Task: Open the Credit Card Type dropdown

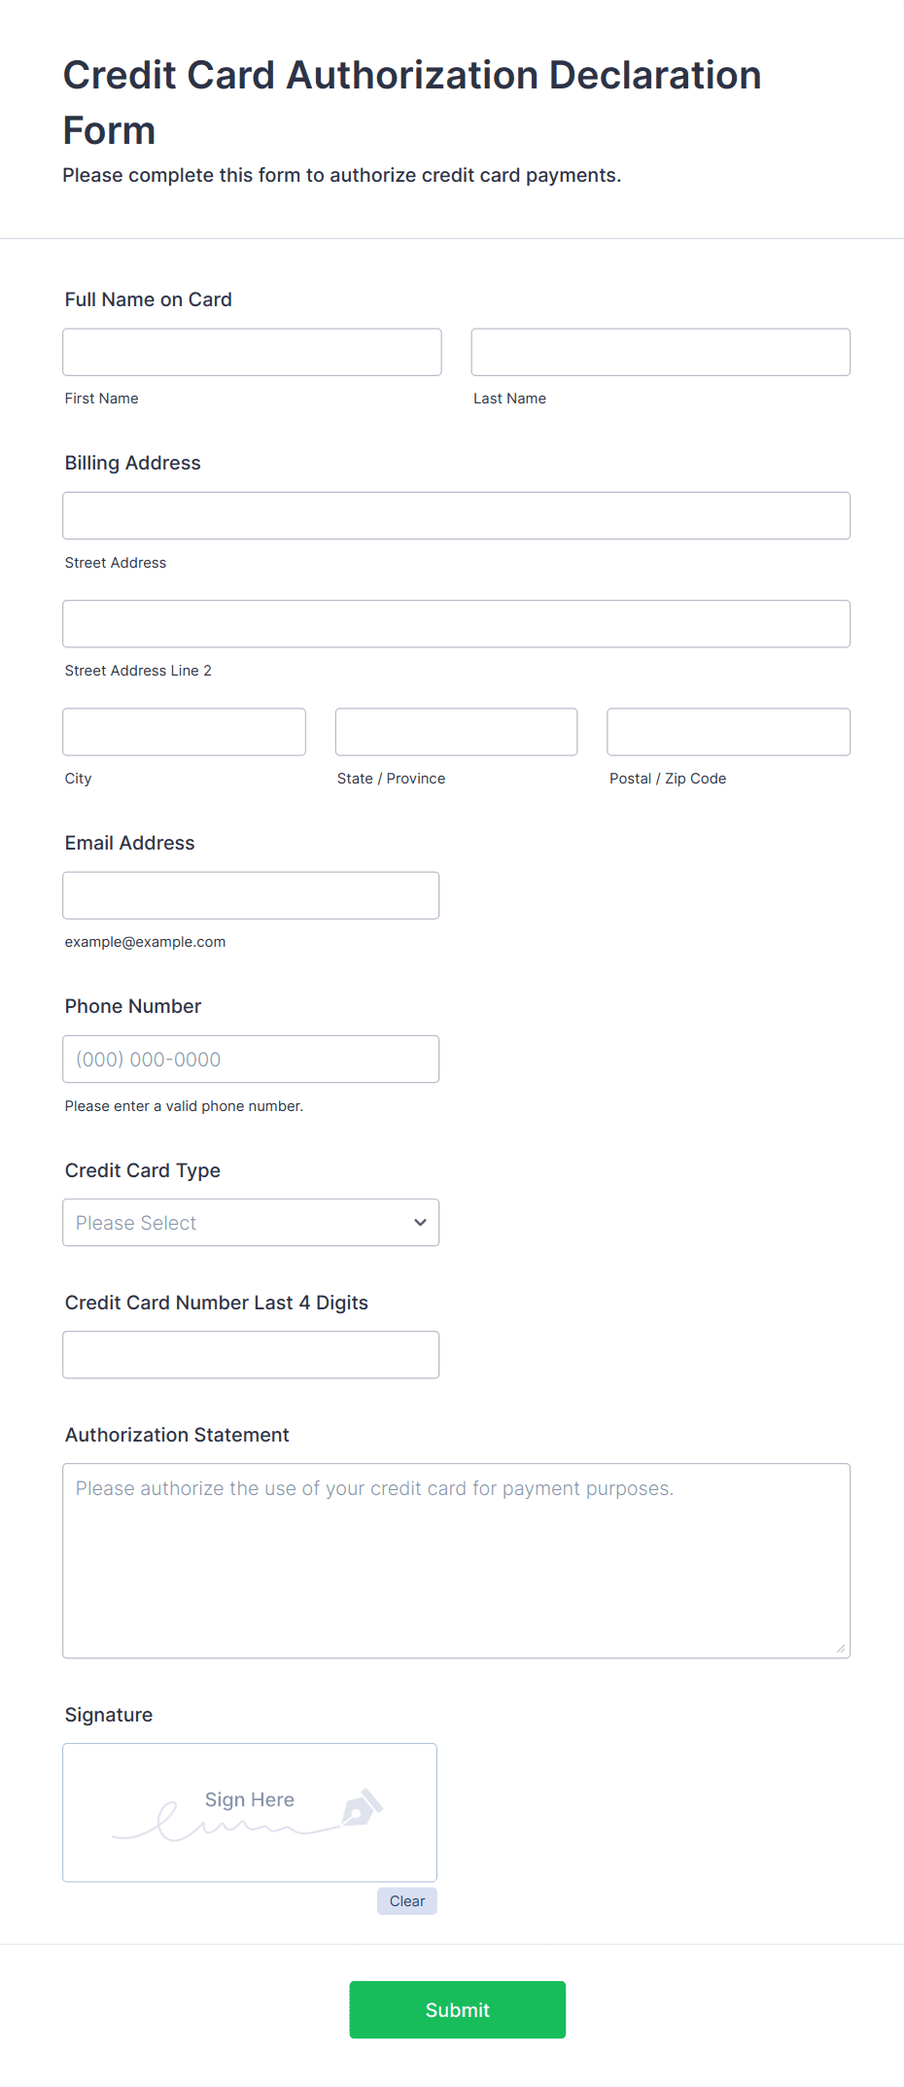Action: [250, 1222]
